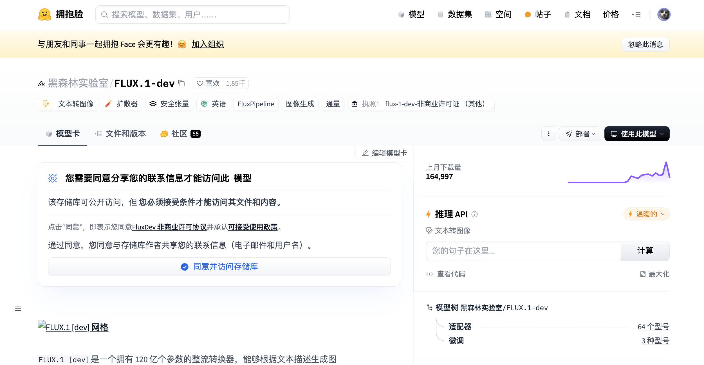Viewport: 704px width, 365px height.
Task: Focus the top search box
Action: pos(192,15)
